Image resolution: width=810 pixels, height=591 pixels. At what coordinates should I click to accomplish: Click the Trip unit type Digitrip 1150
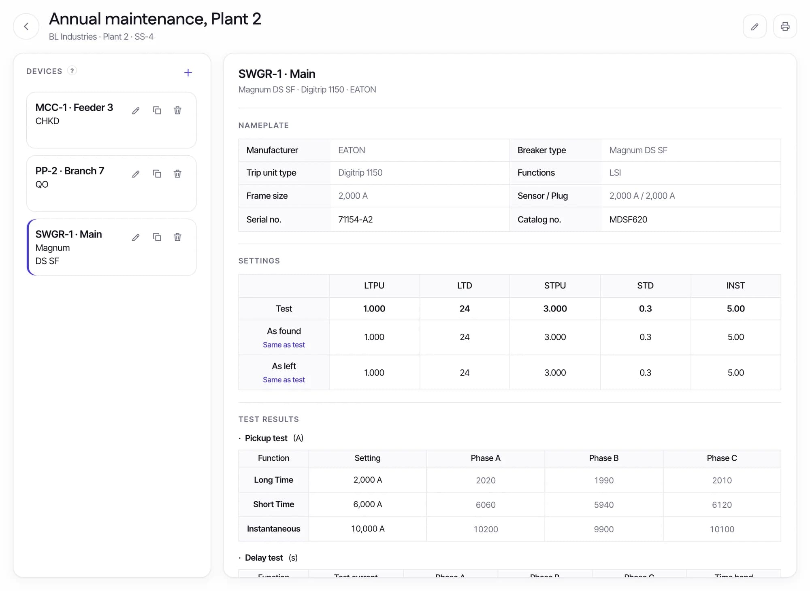coord(360,173)
